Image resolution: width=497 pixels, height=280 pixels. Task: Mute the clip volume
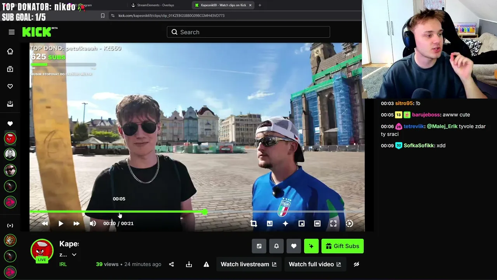[x=93, y=224]
